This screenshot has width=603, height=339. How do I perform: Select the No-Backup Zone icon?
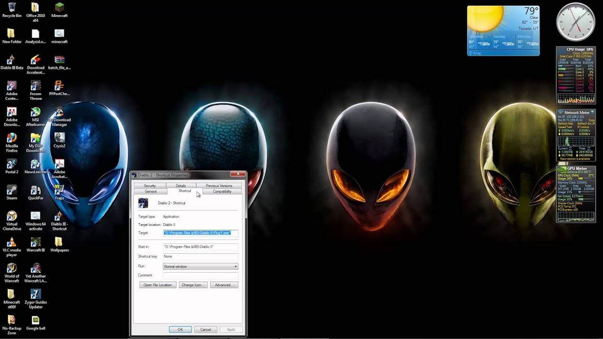point(12,325)
